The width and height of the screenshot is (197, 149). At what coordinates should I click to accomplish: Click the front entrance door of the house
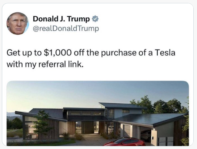(89, 128)
